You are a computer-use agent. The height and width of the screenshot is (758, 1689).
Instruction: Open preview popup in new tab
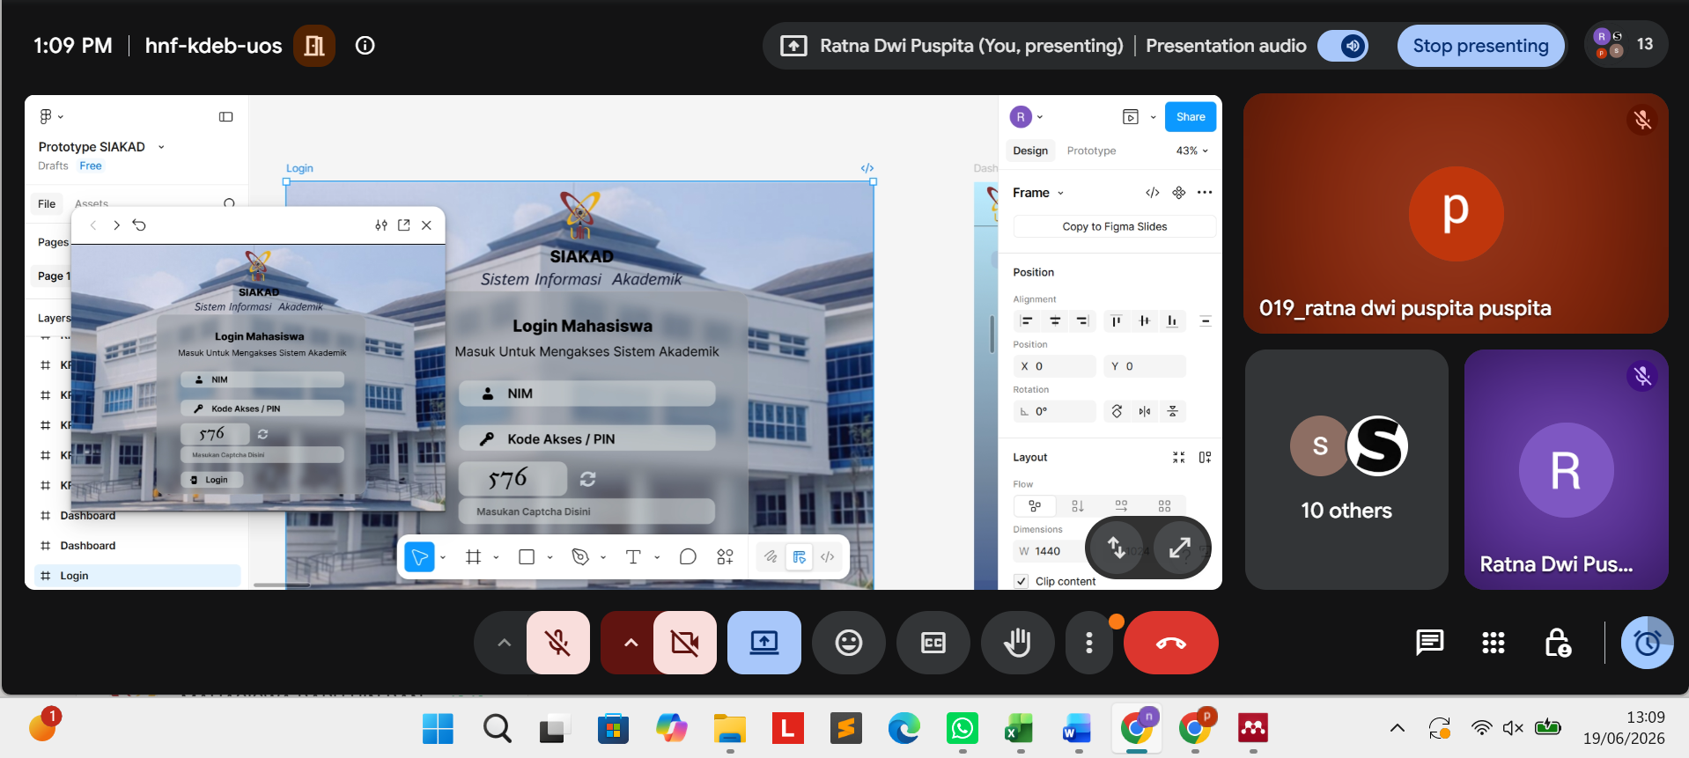tap(404, 225)
